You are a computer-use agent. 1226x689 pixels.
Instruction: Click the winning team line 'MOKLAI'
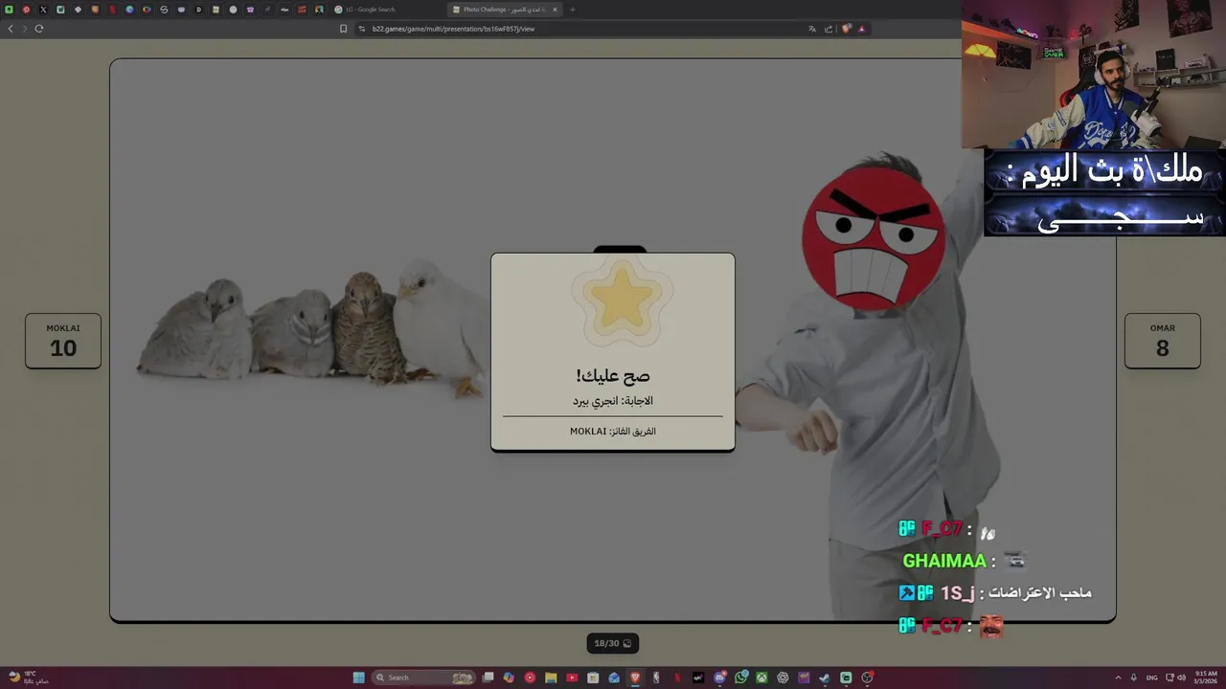(613, 432)
